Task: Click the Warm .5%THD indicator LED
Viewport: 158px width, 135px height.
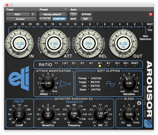Action: click(88, 89)
